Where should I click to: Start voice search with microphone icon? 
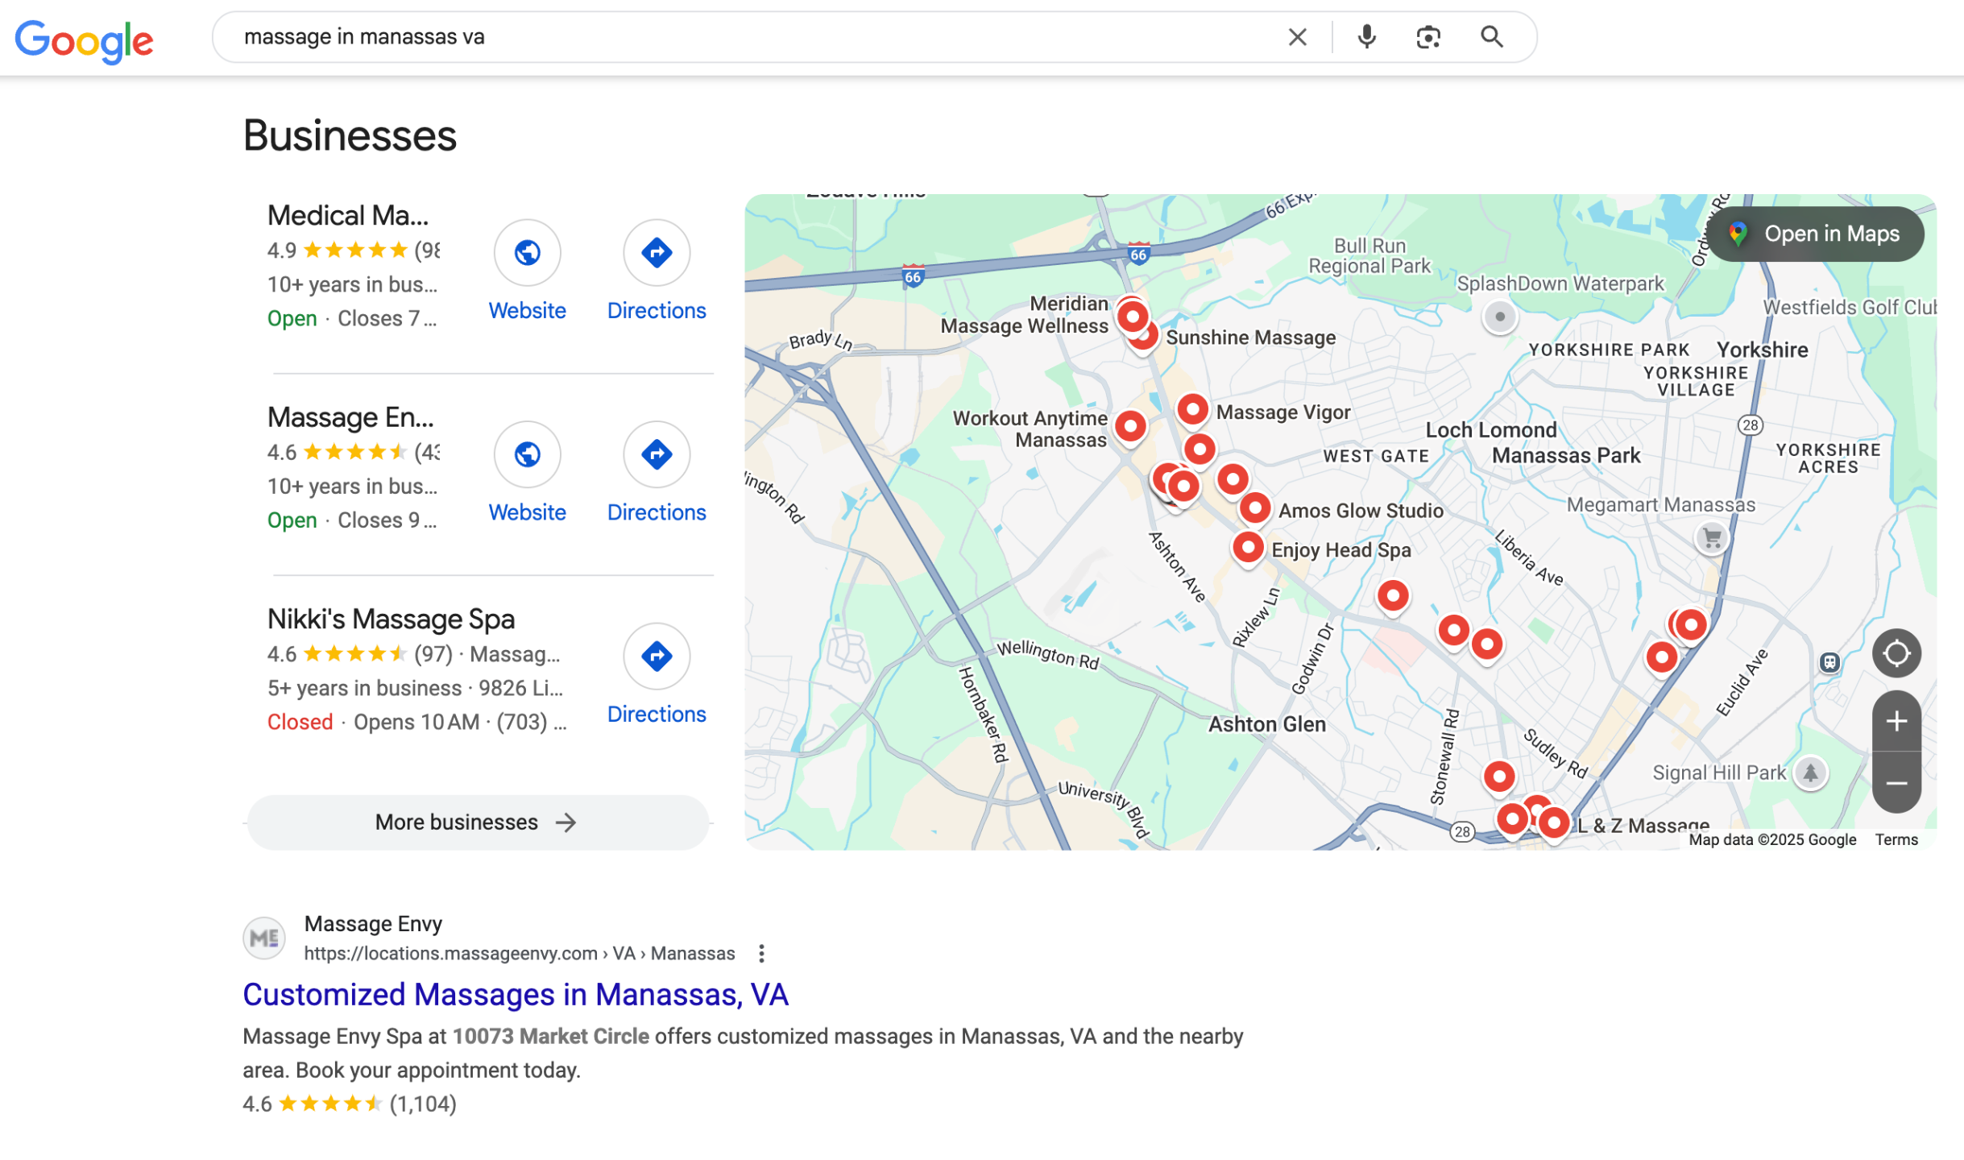click(x=1366, y=37)
